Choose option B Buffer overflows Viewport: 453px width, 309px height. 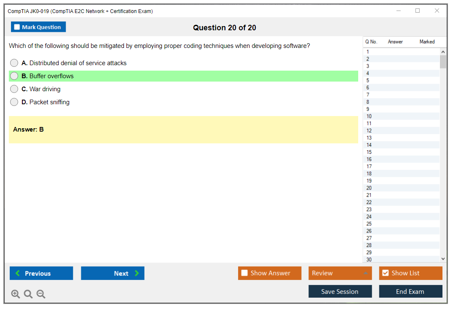point(14,76)
